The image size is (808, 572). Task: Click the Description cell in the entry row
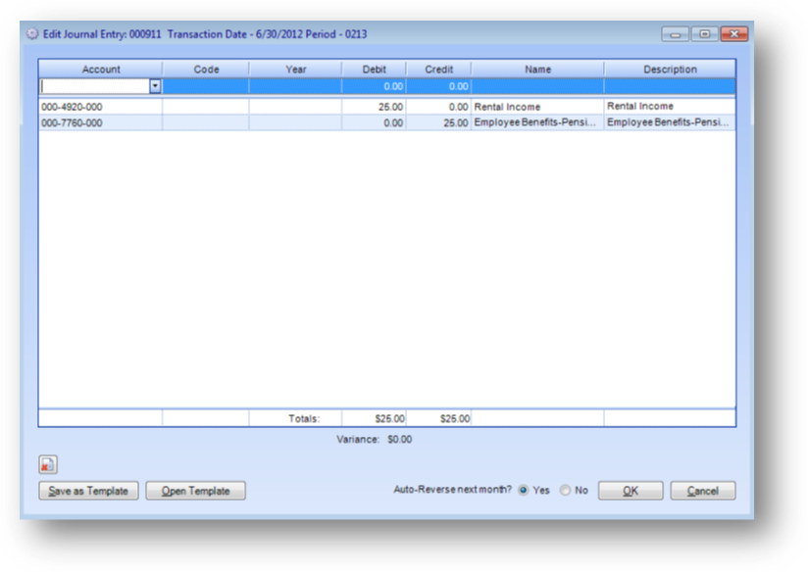point(670,86)
